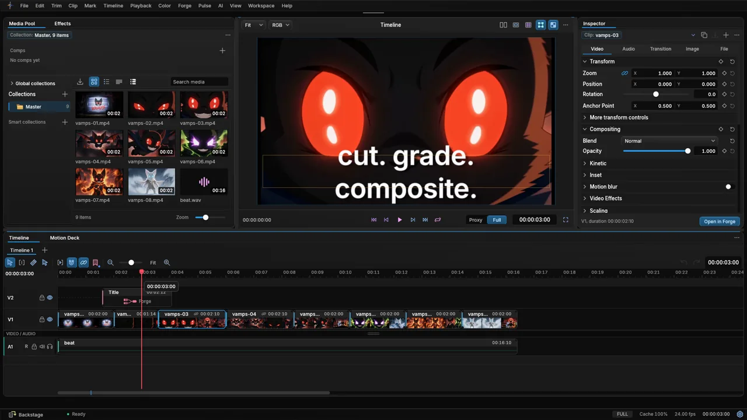
Task: Mute the A1 audio track speaker
Action: 42,346
